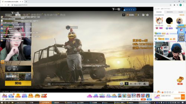This screenshot has height=104, width=186.
Task: Show hidden system tray icons chevron
Action: click(152, 102)
